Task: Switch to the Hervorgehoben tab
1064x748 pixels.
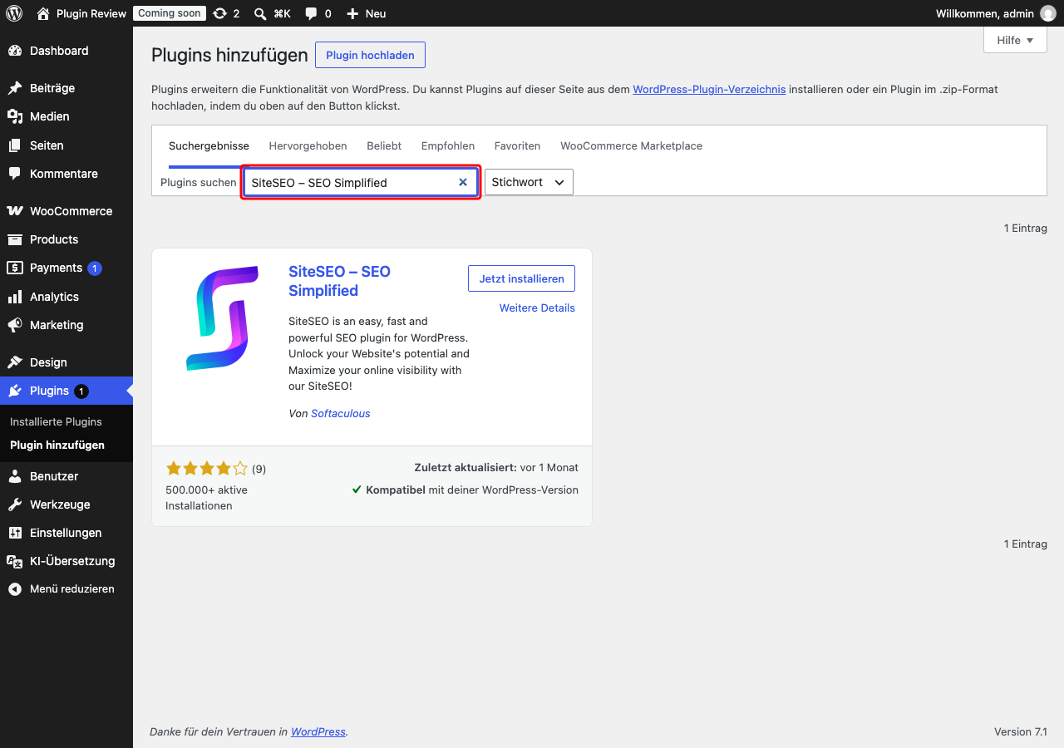Action: [308, 145]
